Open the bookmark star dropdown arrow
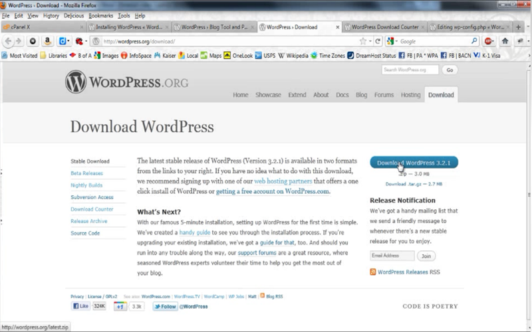 pyautogui.click(x=370, y=41)
